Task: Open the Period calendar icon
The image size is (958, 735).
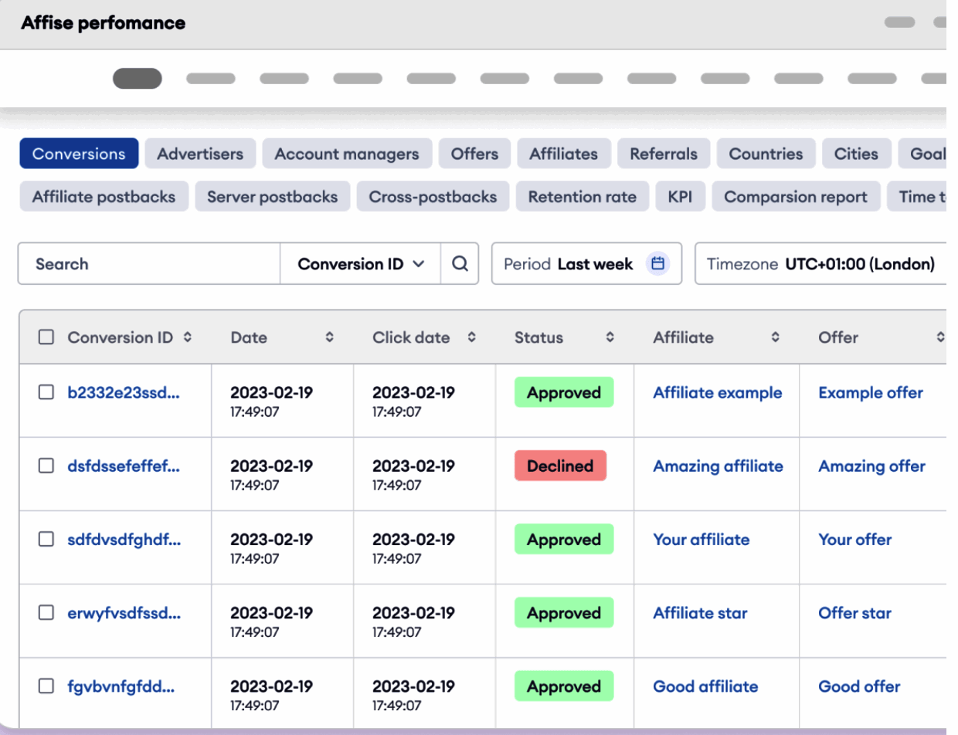Action: point(657,264)
